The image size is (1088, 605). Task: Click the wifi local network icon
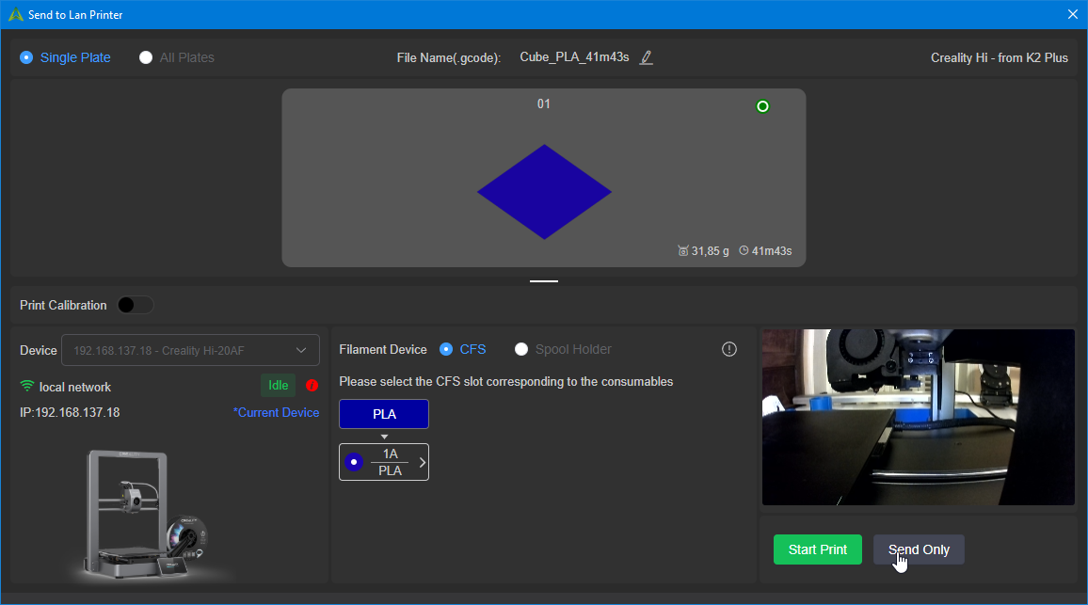tap(27, 386)
